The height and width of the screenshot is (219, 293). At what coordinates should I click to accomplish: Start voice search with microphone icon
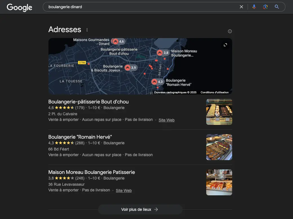tap(254, 7)
